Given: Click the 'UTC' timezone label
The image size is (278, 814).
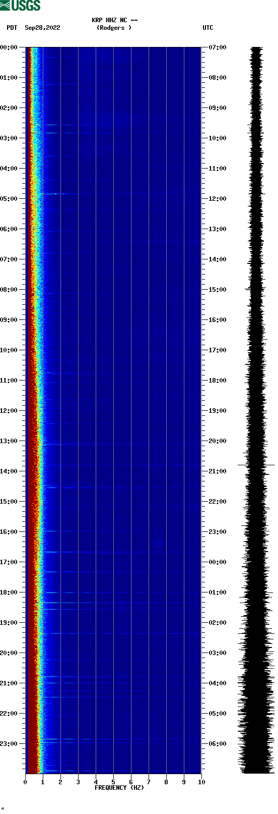Looking at the screenshot, I should click(x=208, y=28).
